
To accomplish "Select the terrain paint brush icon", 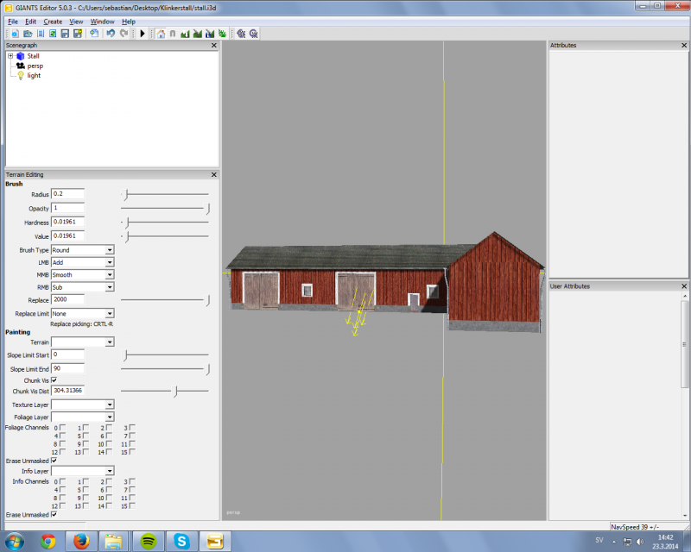I will pyautogui.click(x=198, y=34).
